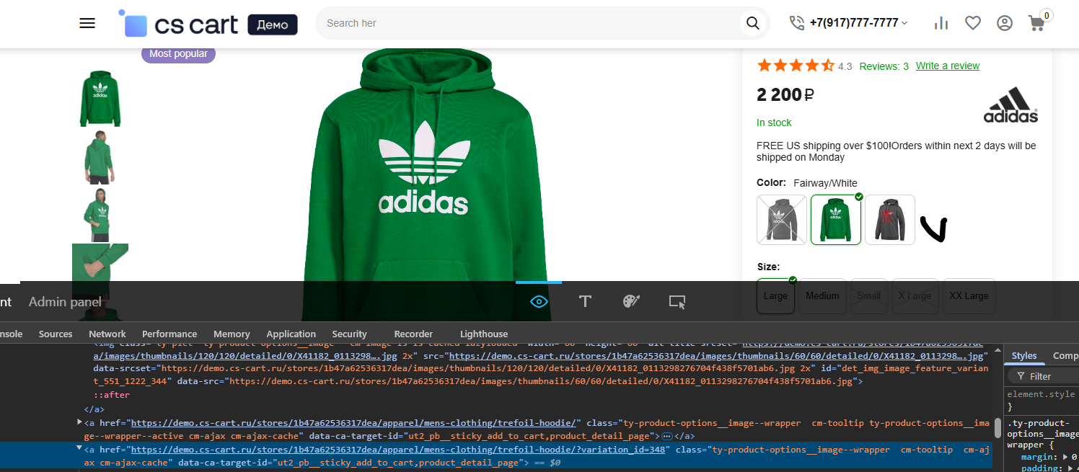The height and width of the screenshot is (472, 1079).
Task: Collapse the highlighted variation_id=348 anchor node
Action: pyautogui.click(x=80, y=448)
